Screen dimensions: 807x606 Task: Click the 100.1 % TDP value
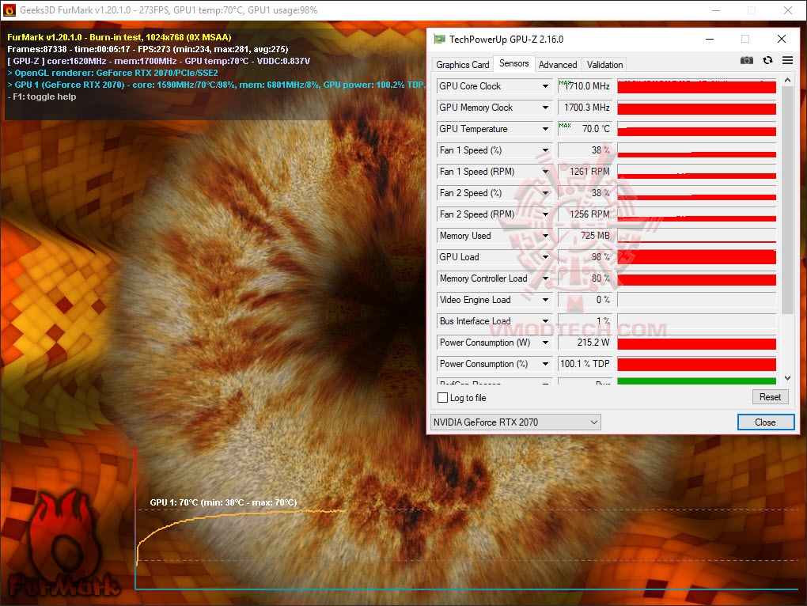(x=585, y=364)
